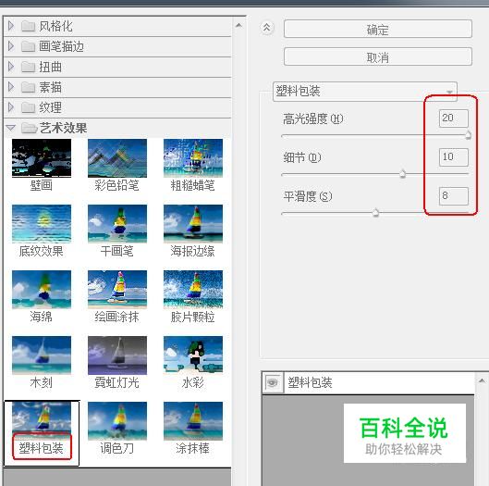
Task: Click the 画笔描边 folder icon
Action: 28,46
